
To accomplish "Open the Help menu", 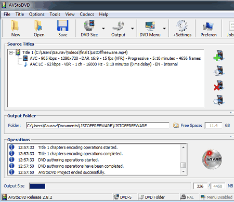I will (103, 14).
